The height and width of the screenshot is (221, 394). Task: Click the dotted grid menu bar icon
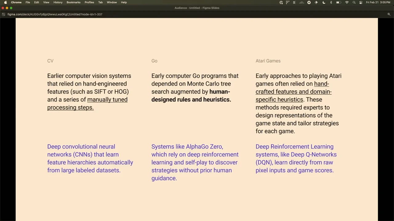(x=287, y=2)
